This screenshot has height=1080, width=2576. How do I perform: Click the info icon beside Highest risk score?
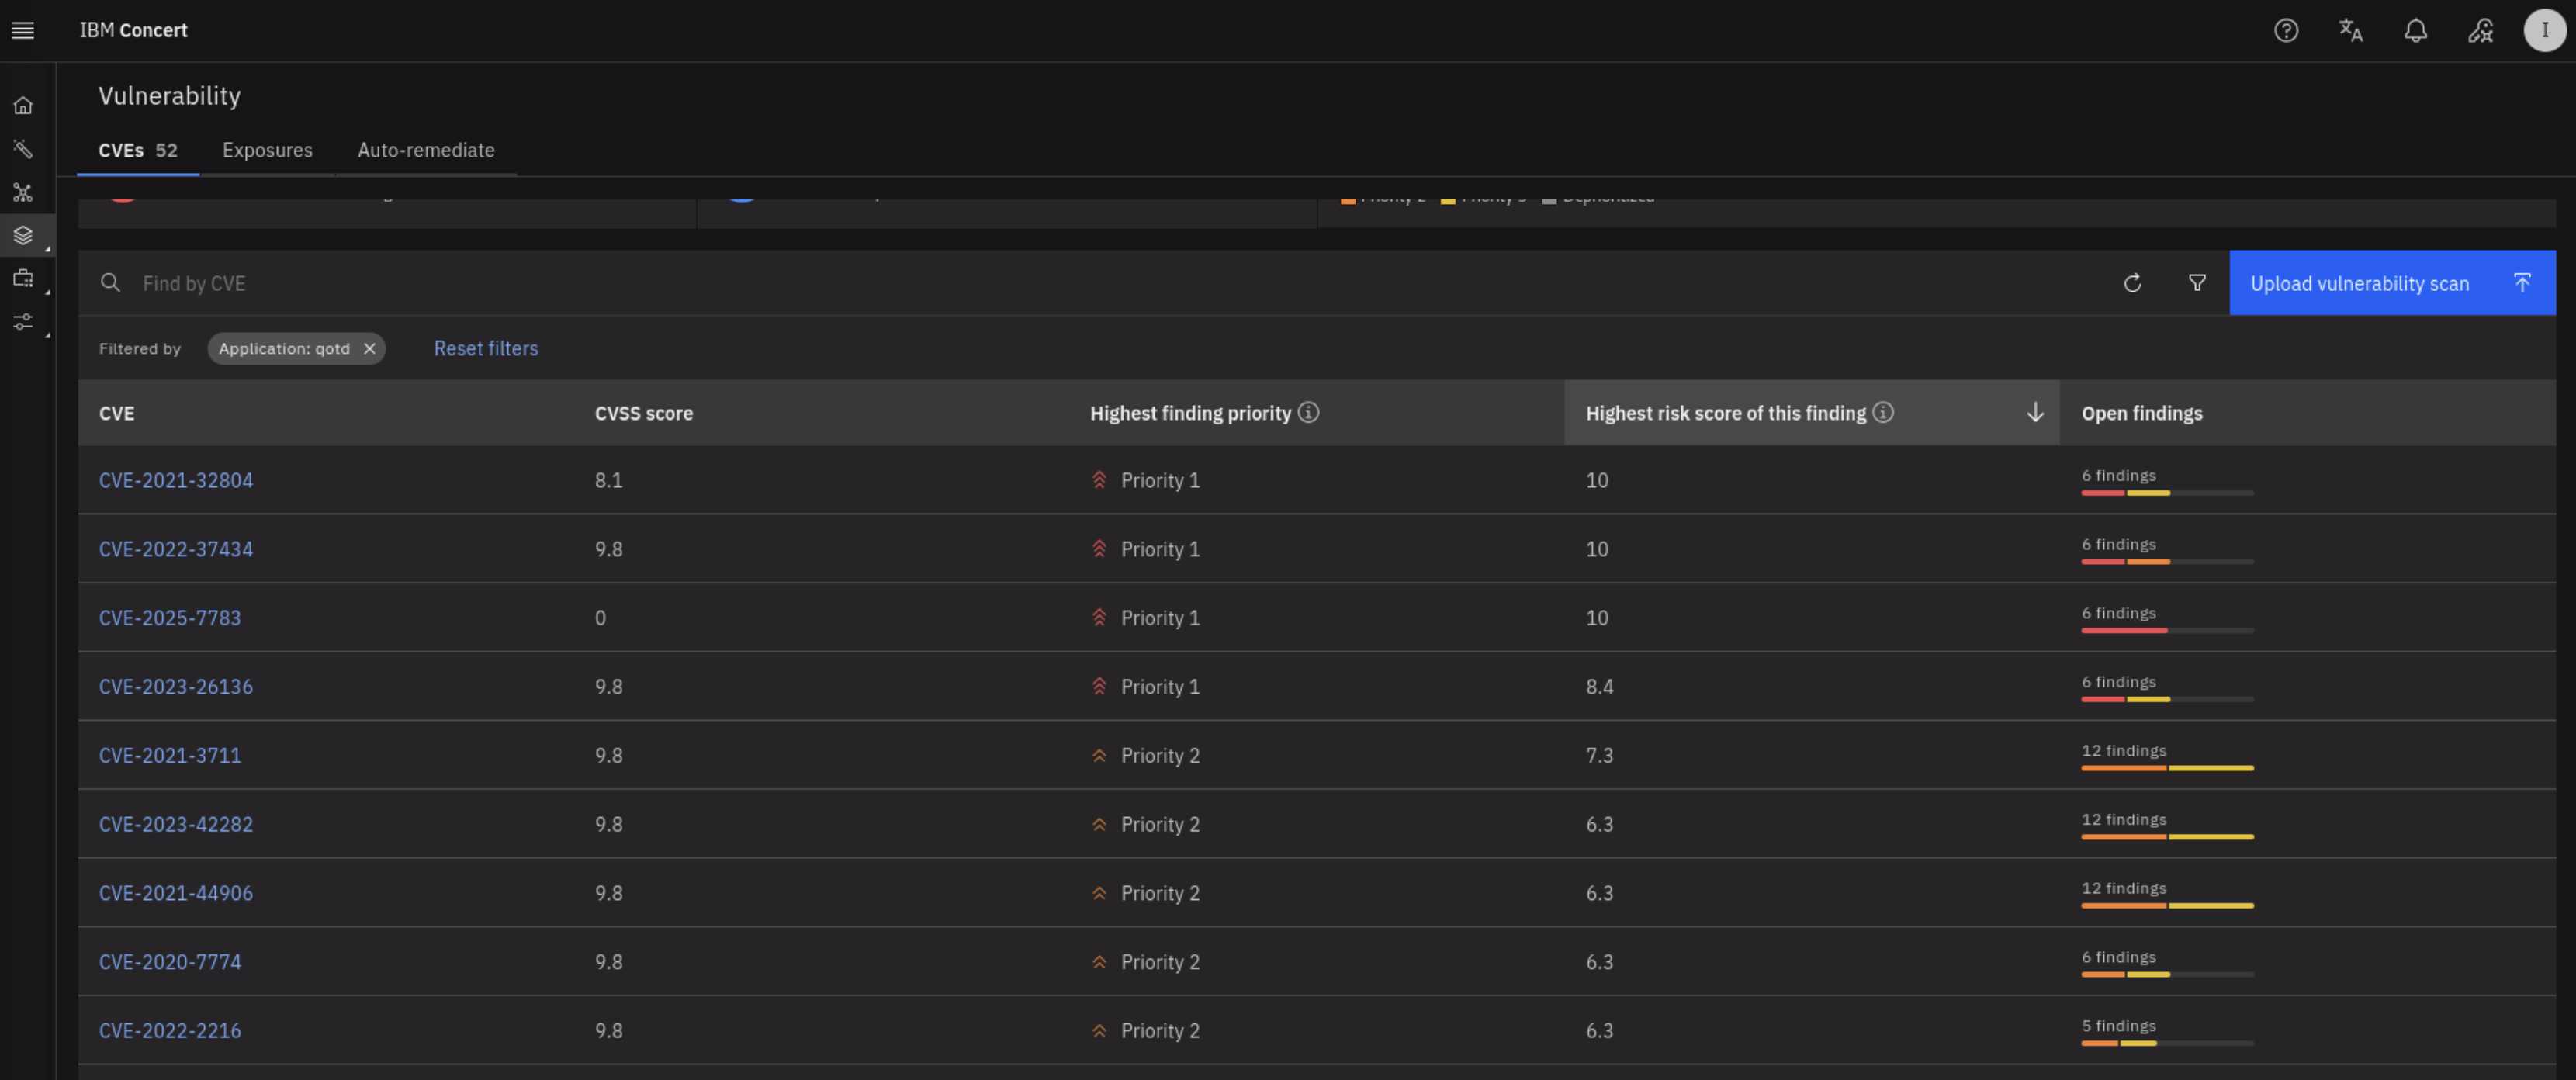click(1883, 412)
